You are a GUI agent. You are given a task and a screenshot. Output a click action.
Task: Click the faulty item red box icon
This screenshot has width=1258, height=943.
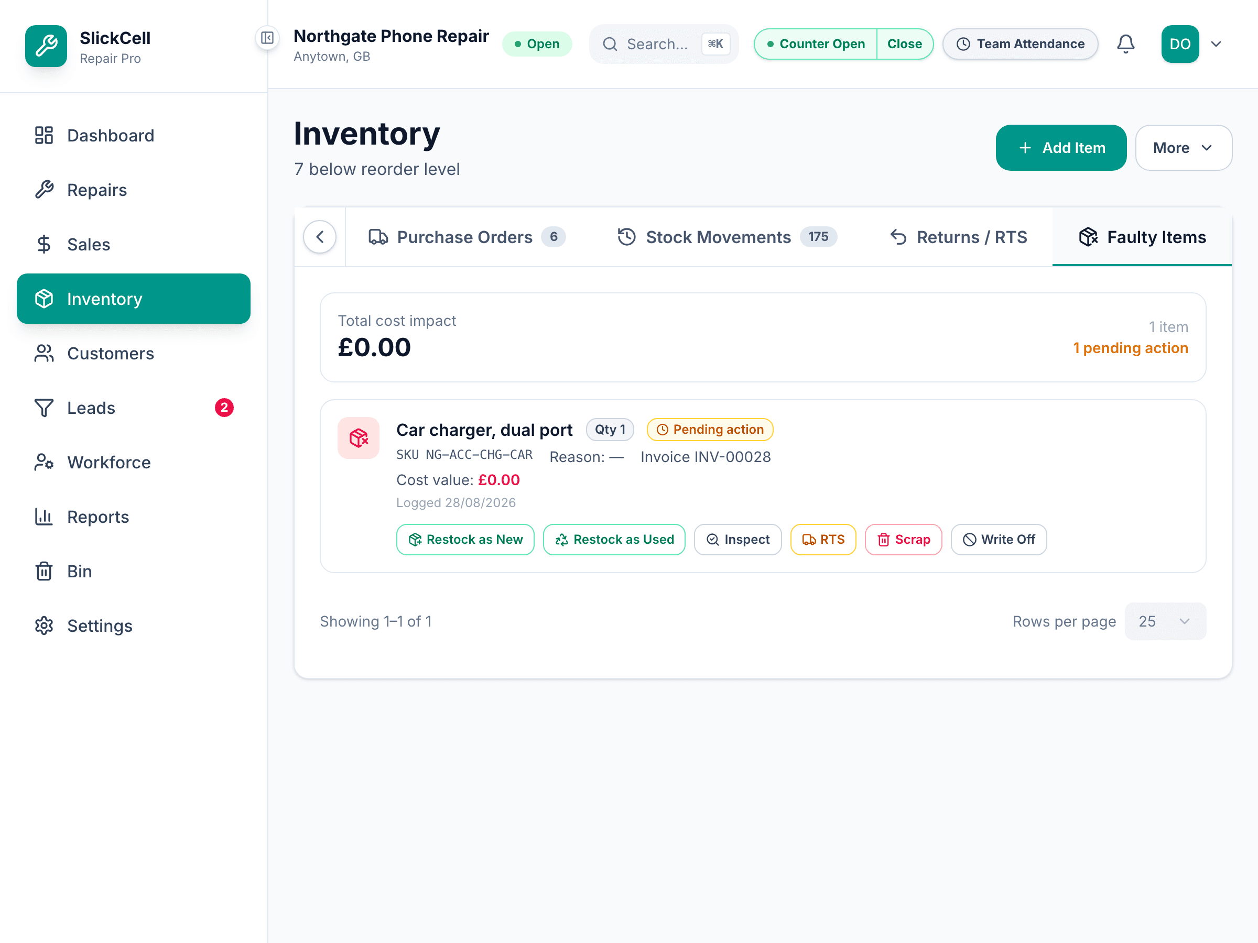point(359,437)
